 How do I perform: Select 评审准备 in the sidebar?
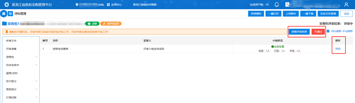pos(21,49)
